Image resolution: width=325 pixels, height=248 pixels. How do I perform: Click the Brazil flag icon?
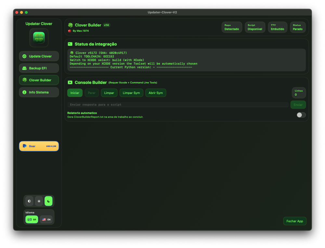[30, 219]
